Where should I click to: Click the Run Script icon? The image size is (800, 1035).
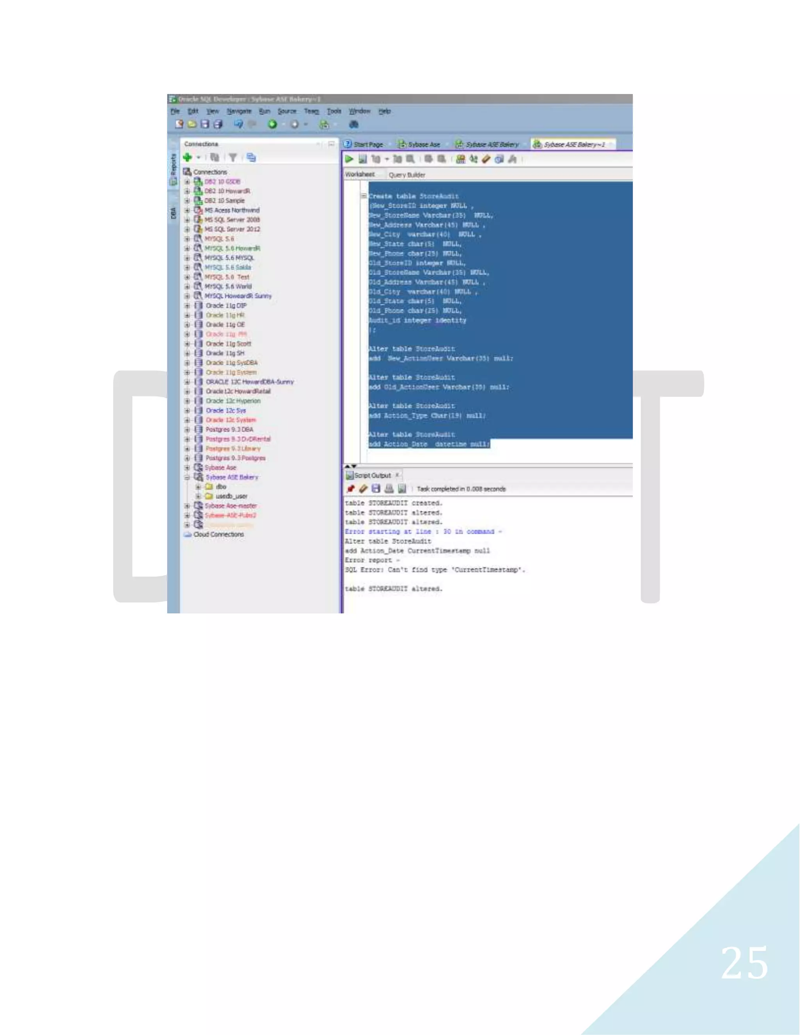click(362, 159)
